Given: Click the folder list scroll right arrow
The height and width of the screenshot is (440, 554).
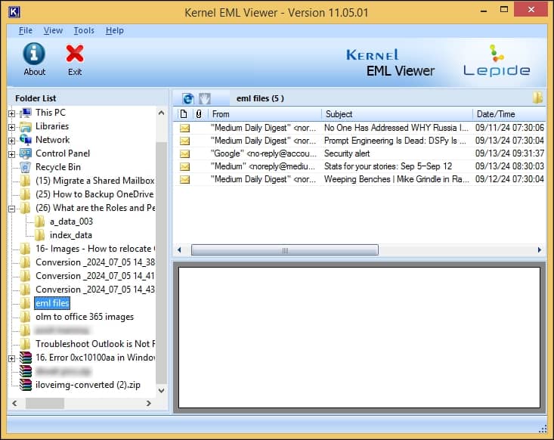Looking at the screenshot, I should click(x=149, y=403).
